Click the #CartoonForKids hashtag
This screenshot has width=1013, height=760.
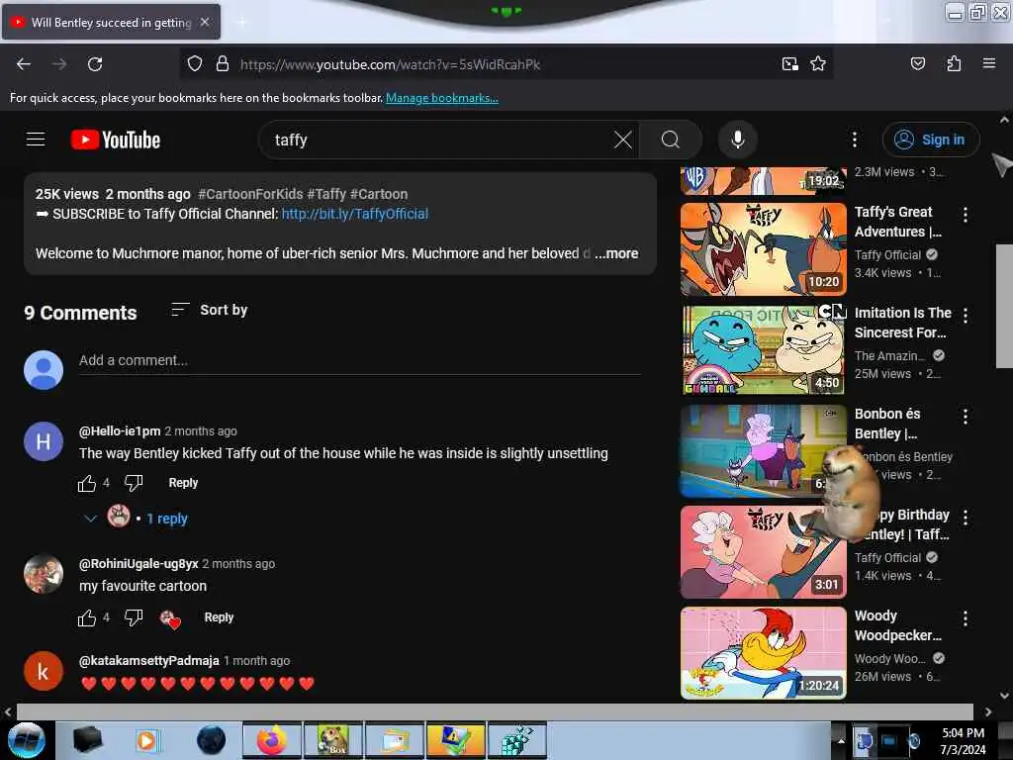[x=250, y=194]
